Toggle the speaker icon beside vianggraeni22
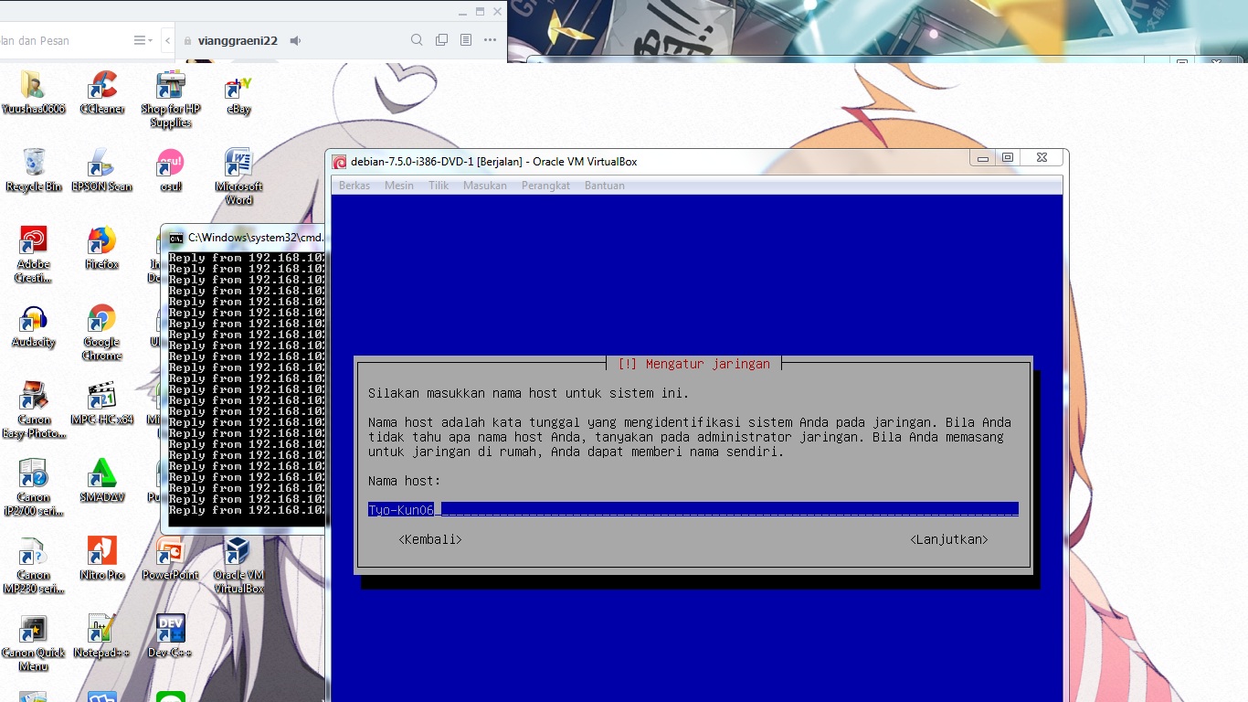This screenshot has height=702, width=1248. (x=295, y=40)
